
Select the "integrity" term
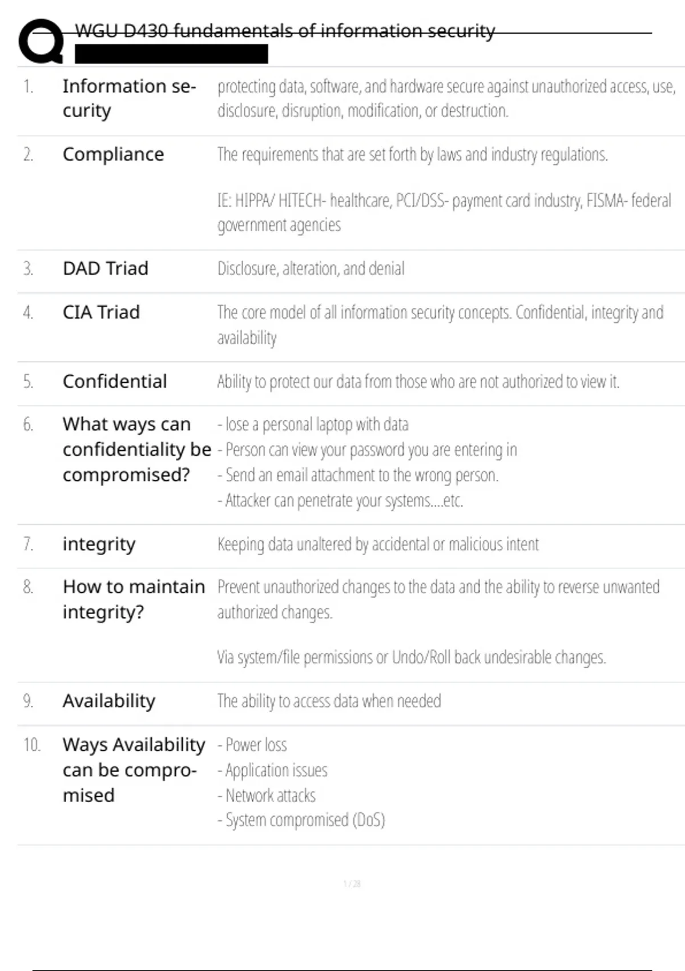coord(99,544)
